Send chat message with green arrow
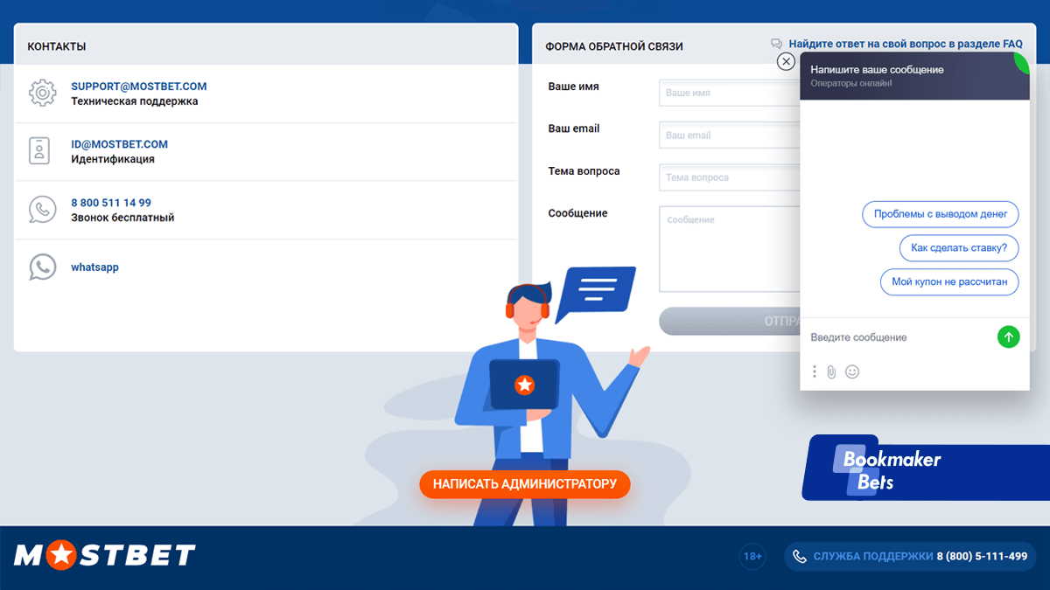Screen dimensions: 1050x590 pyautogui.click(x=1008, y=337)
